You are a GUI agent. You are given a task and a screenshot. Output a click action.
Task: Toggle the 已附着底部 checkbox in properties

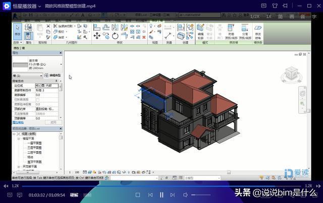pos(38,100)
